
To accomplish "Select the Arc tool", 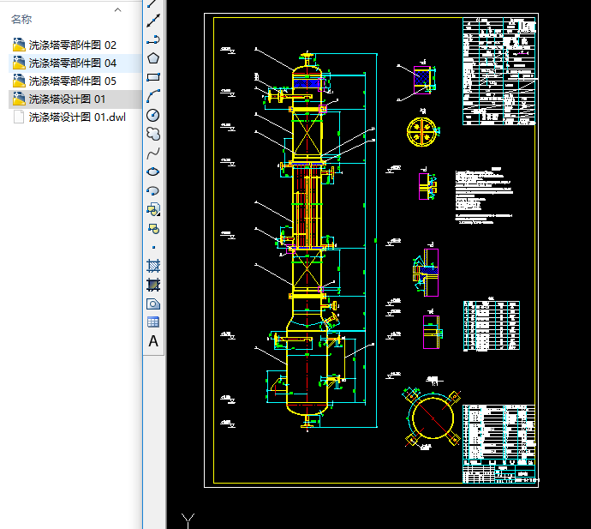I will point(153,96).
